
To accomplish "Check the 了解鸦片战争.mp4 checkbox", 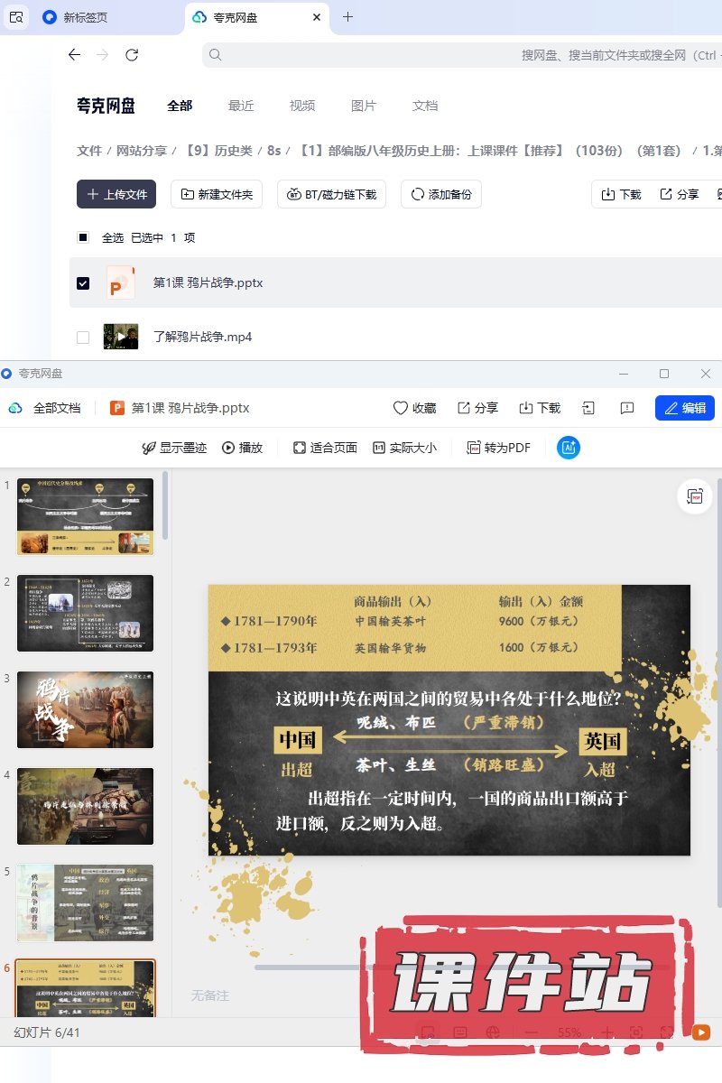I will (83, 337).
